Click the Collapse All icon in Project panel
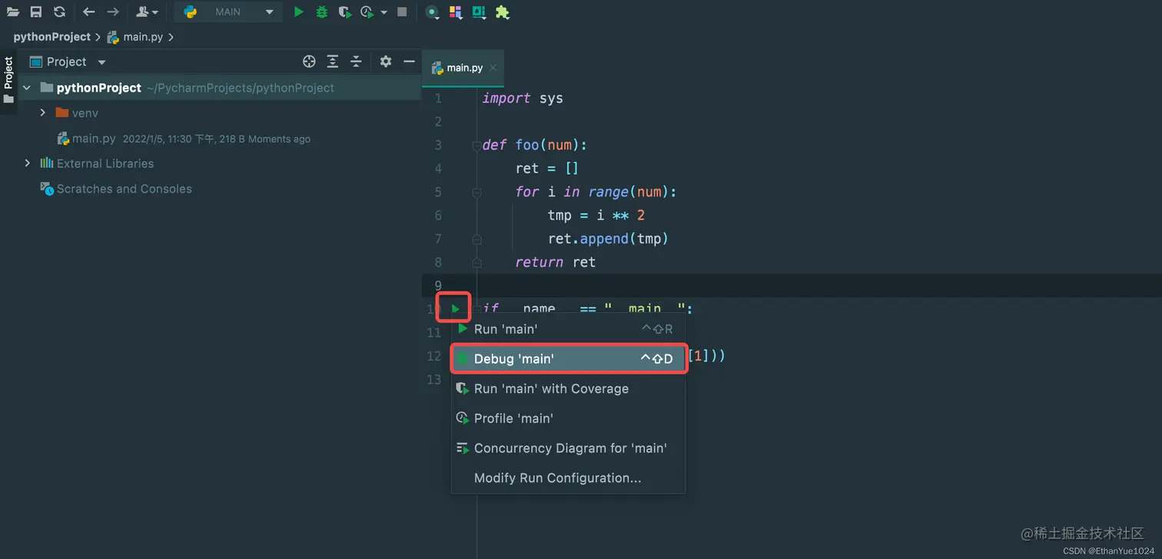 (356, 62)
